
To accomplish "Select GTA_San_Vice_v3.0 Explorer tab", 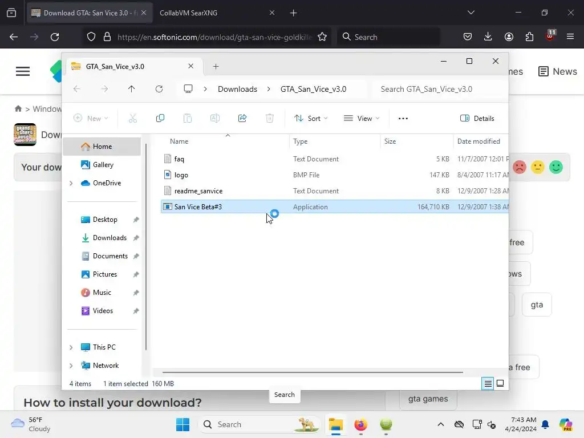I will [135, 67].
